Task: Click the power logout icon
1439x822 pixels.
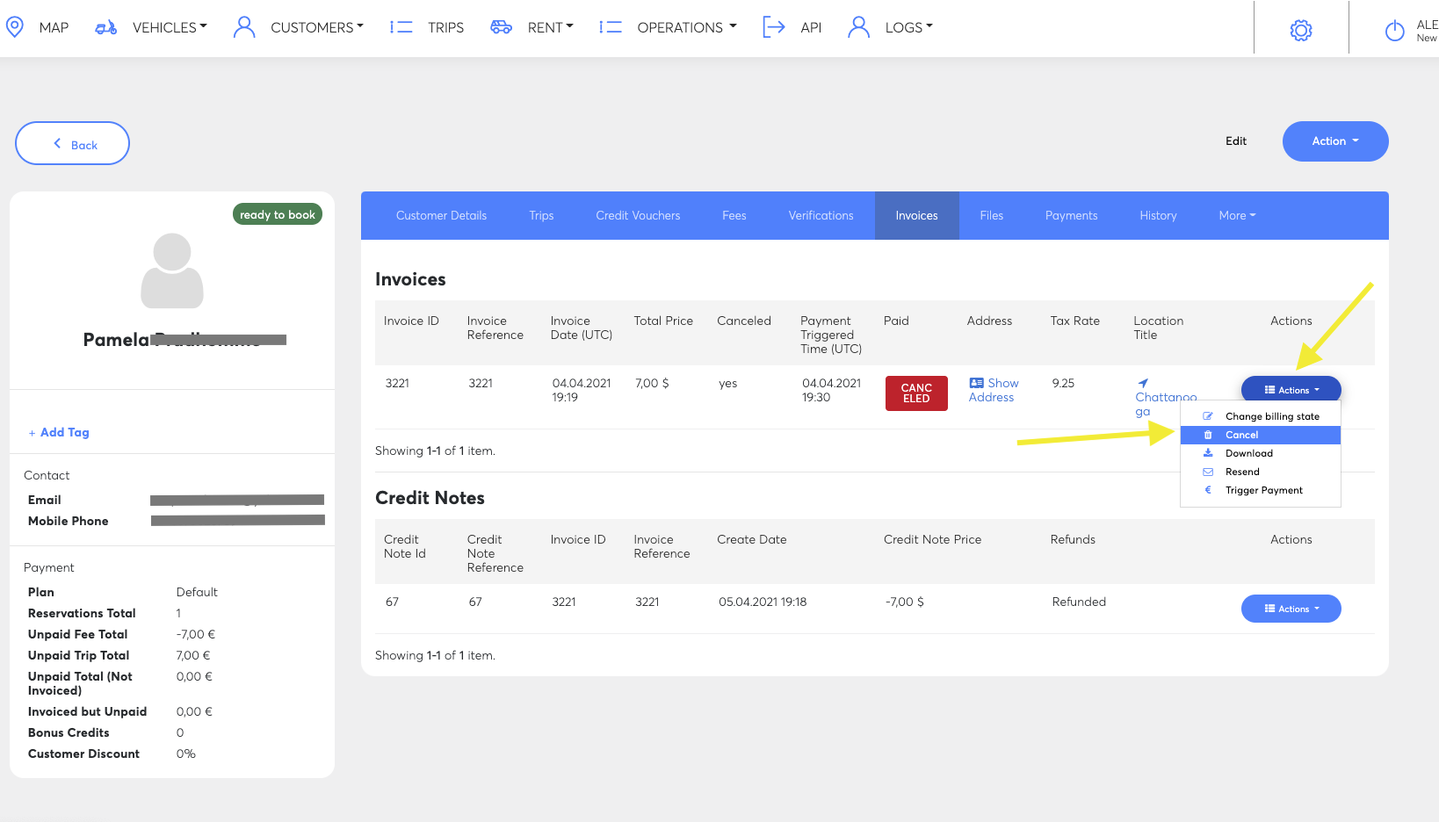Action: (x=1394, y=31)
